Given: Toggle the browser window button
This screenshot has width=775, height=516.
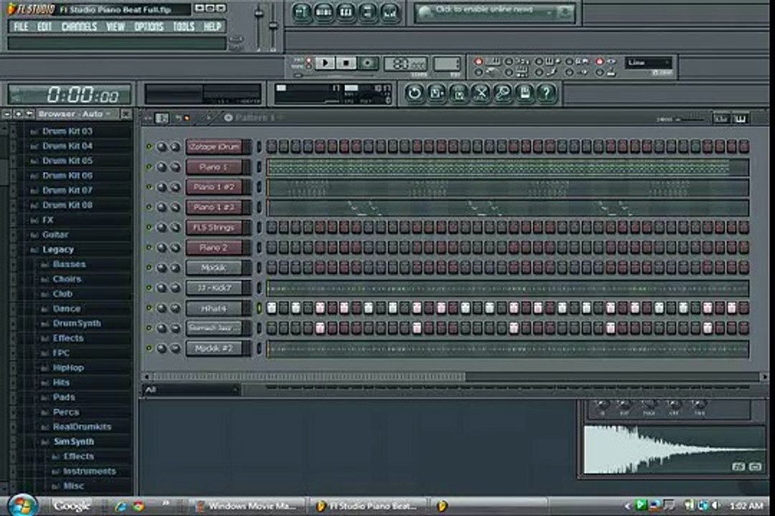Looking at the screenshot, I should point(367,12).
